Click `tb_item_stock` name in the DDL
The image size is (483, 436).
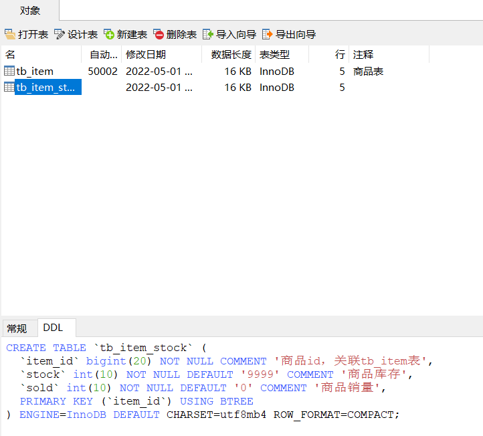143,348
